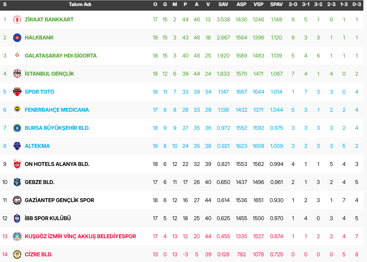The width and height of the screenshot is (367, 262).
Task: Click the 3-1 column header
Action: [306, 5]
